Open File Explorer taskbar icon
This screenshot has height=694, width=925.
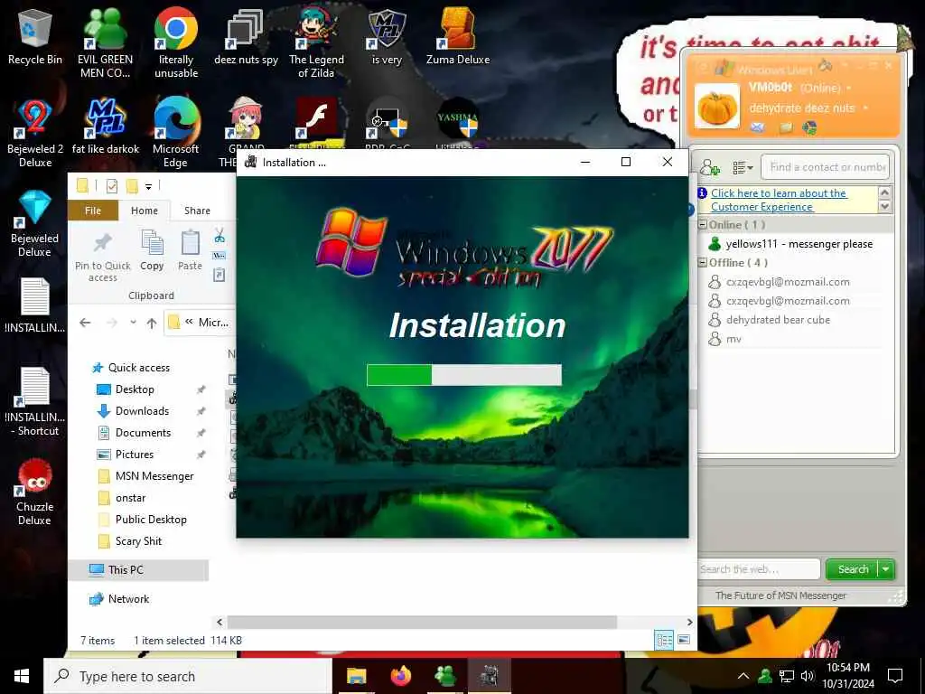pos(356,676)
